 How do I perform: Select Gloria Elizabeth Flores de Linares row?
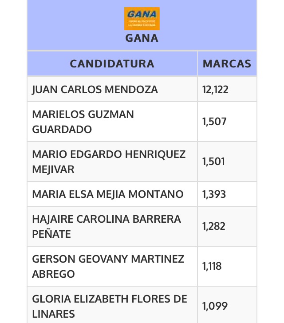[142, 305]
